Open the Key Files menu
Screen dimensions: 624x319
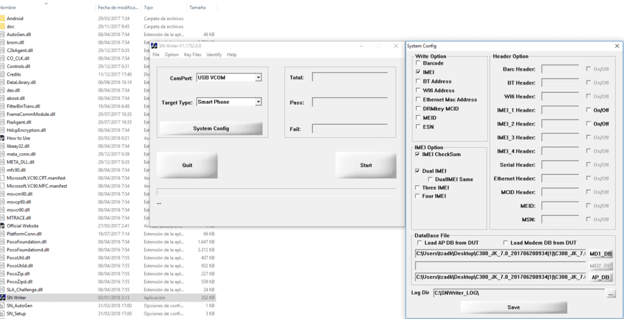[193, 55]
